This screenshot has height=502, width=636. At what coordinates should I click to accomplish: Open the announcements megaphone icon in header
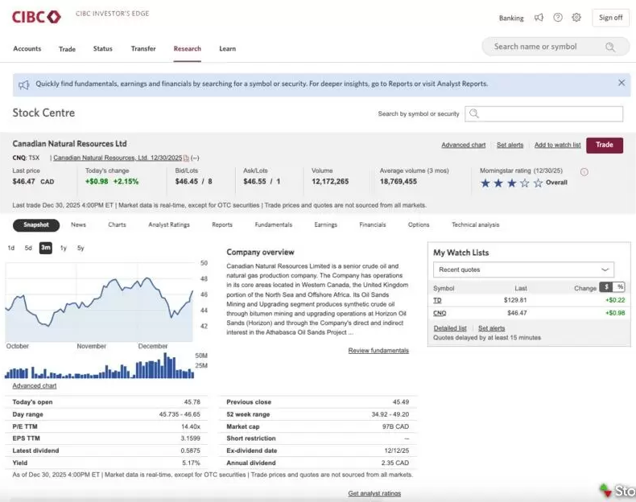(x=539, y=18)
